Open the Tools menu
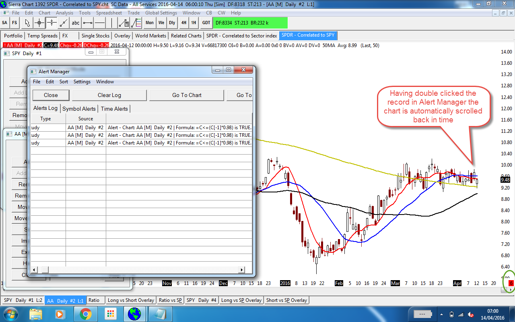515x322 pixels. point(85,13)
